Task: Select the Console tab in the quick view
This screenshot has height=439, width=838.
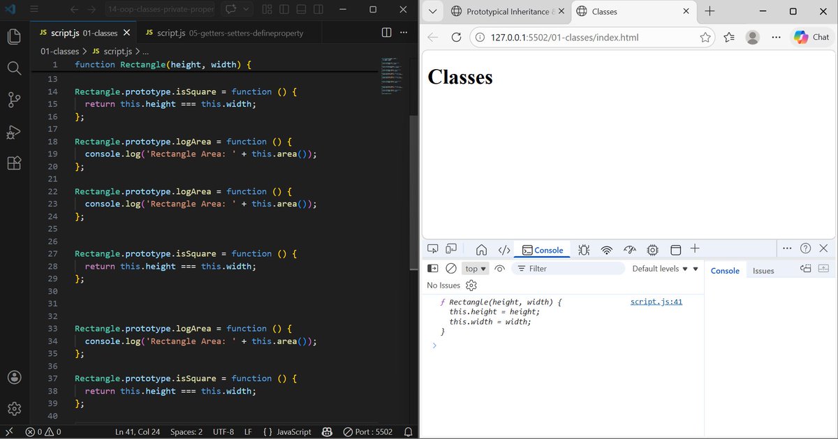Action: coord(725,271)
